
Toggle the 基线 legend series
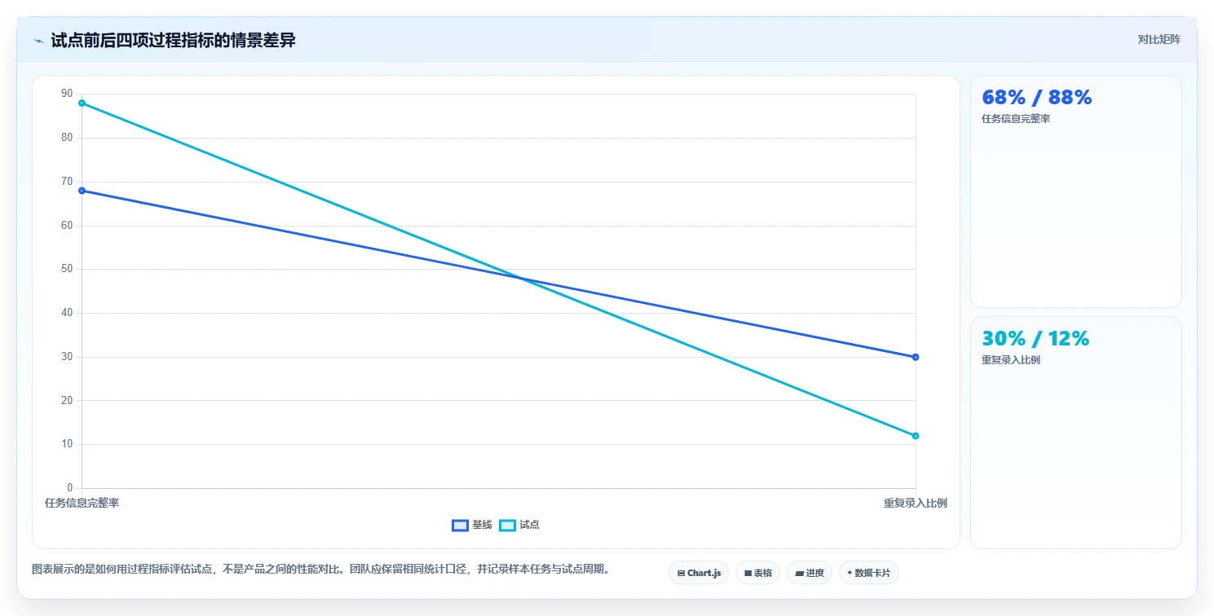click(x=472, y=525)
